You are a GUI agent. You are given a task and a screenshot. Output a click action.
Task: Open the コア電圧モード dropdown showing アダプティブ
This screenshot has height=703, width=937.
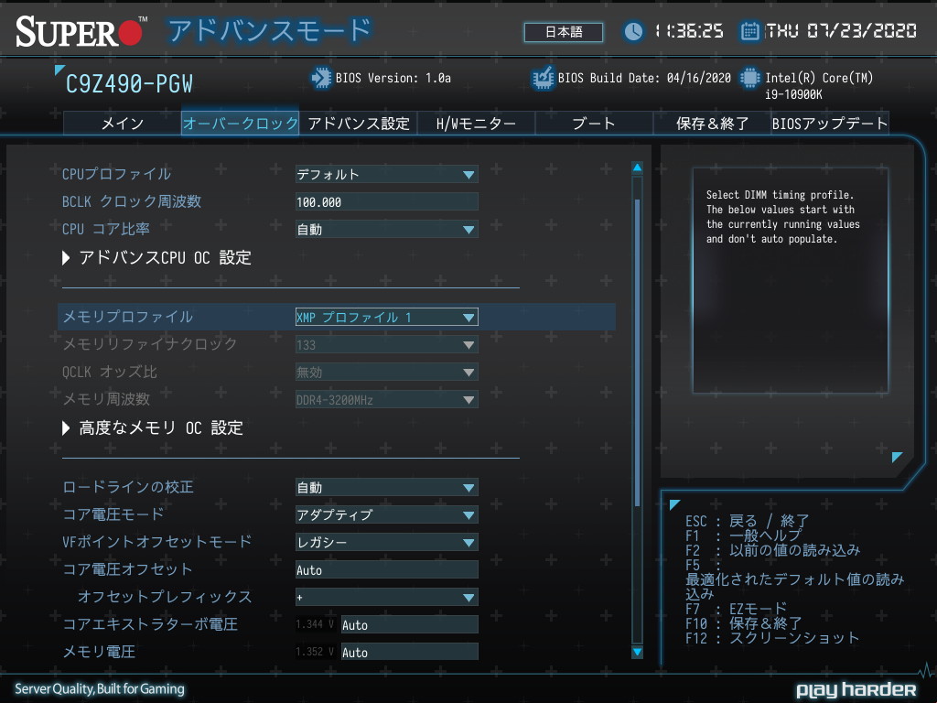pos(387,514)
